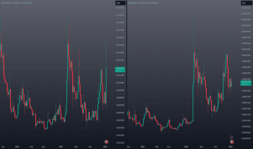Screen dimensions: 253x149
Task: Click the 2025 time label on SHIBA INU chart
Action: coord(230,147)
